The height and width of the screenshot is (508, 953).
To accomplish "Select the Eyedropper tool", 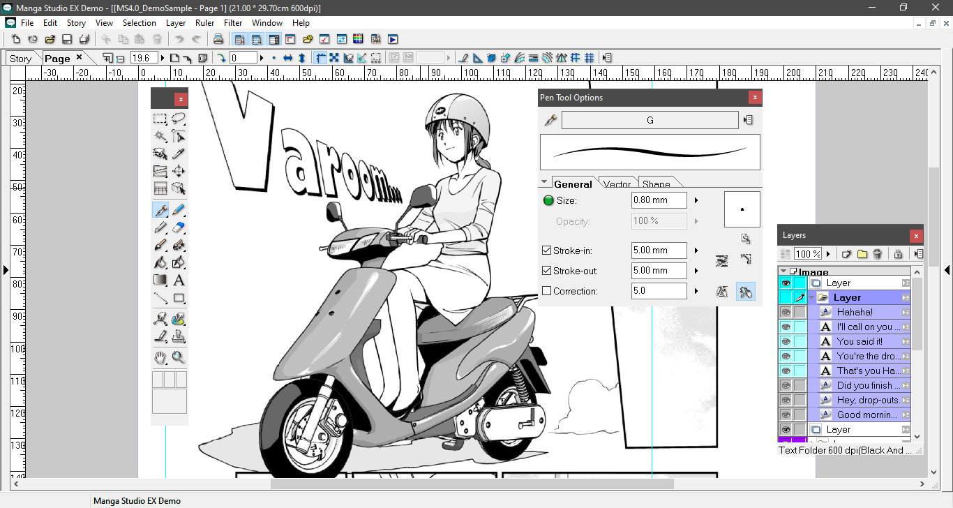I will [179, 154].
